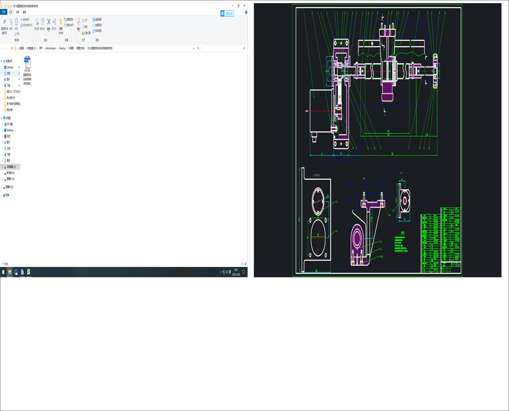The width and height of the screenshot is (509, 411).
Task: Open the View (查看) ribbon tab
Action: pos(24,12)
